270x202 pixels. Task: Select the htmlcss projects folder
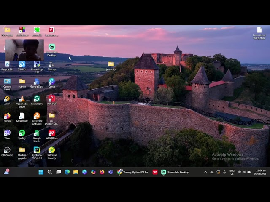22,153
